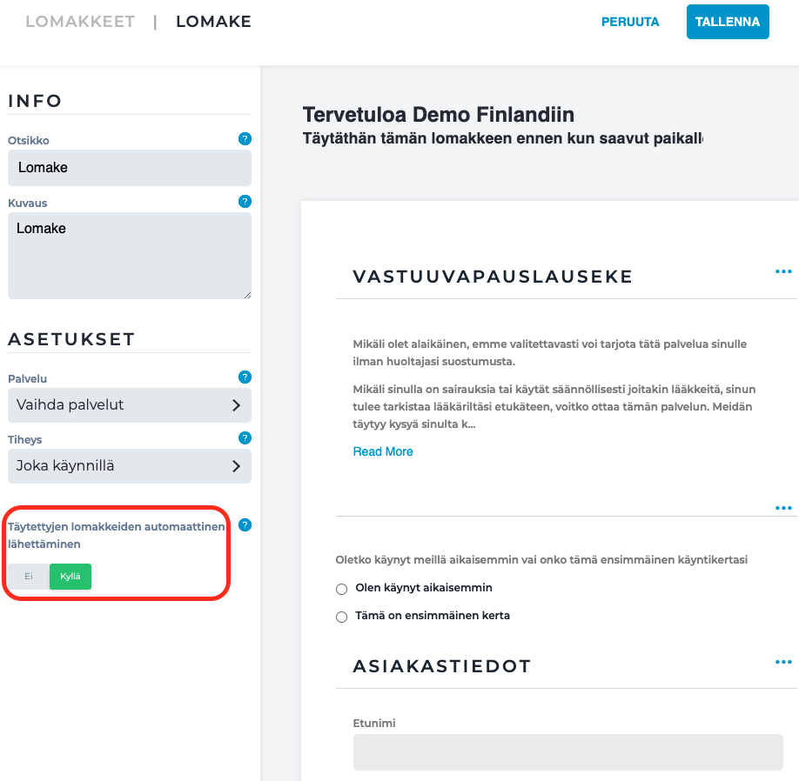Click the Lomake breadcrumb title
The width and height of the screenshot is (799, 781).
pyautogui.click(x=213, y=22)
